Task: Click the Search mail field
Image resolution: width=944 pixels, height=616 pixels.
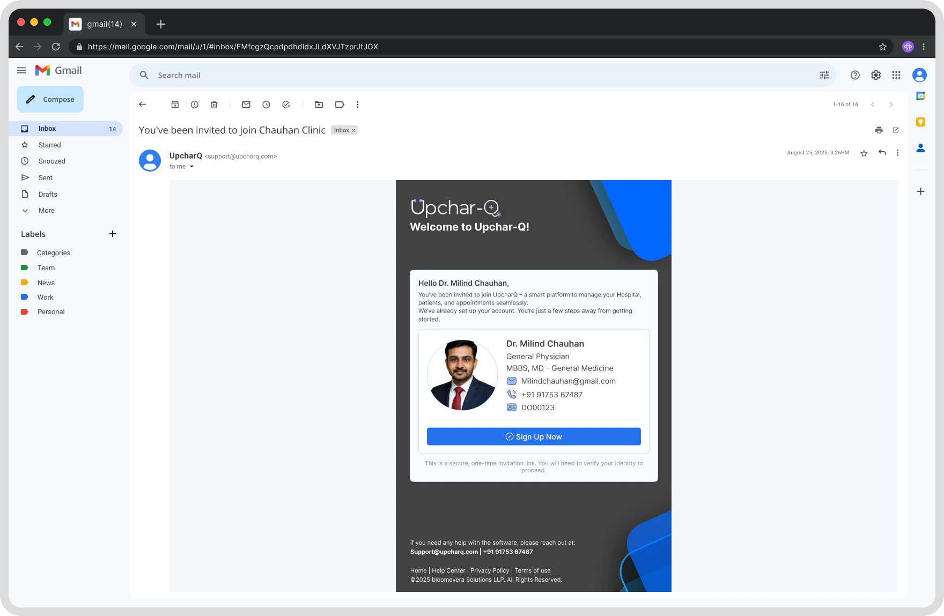Action: point(483,75)
